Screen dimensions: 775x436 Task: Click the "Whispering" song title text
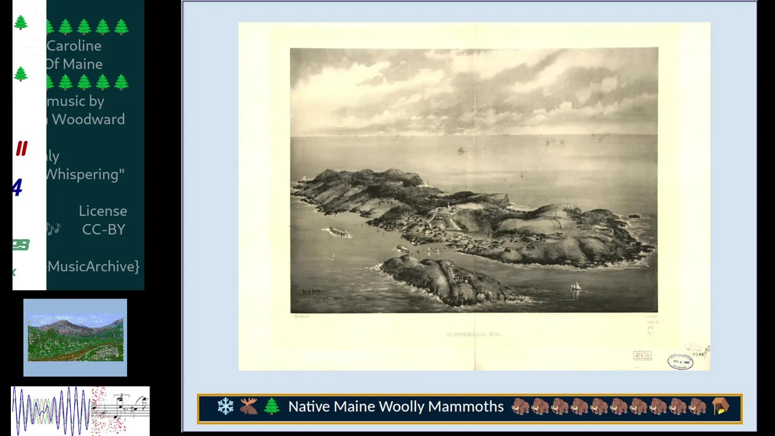(x=85, y=174)
